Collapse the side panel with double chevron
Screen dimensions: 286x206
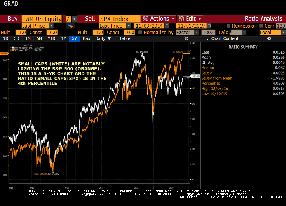pos(186,38)
